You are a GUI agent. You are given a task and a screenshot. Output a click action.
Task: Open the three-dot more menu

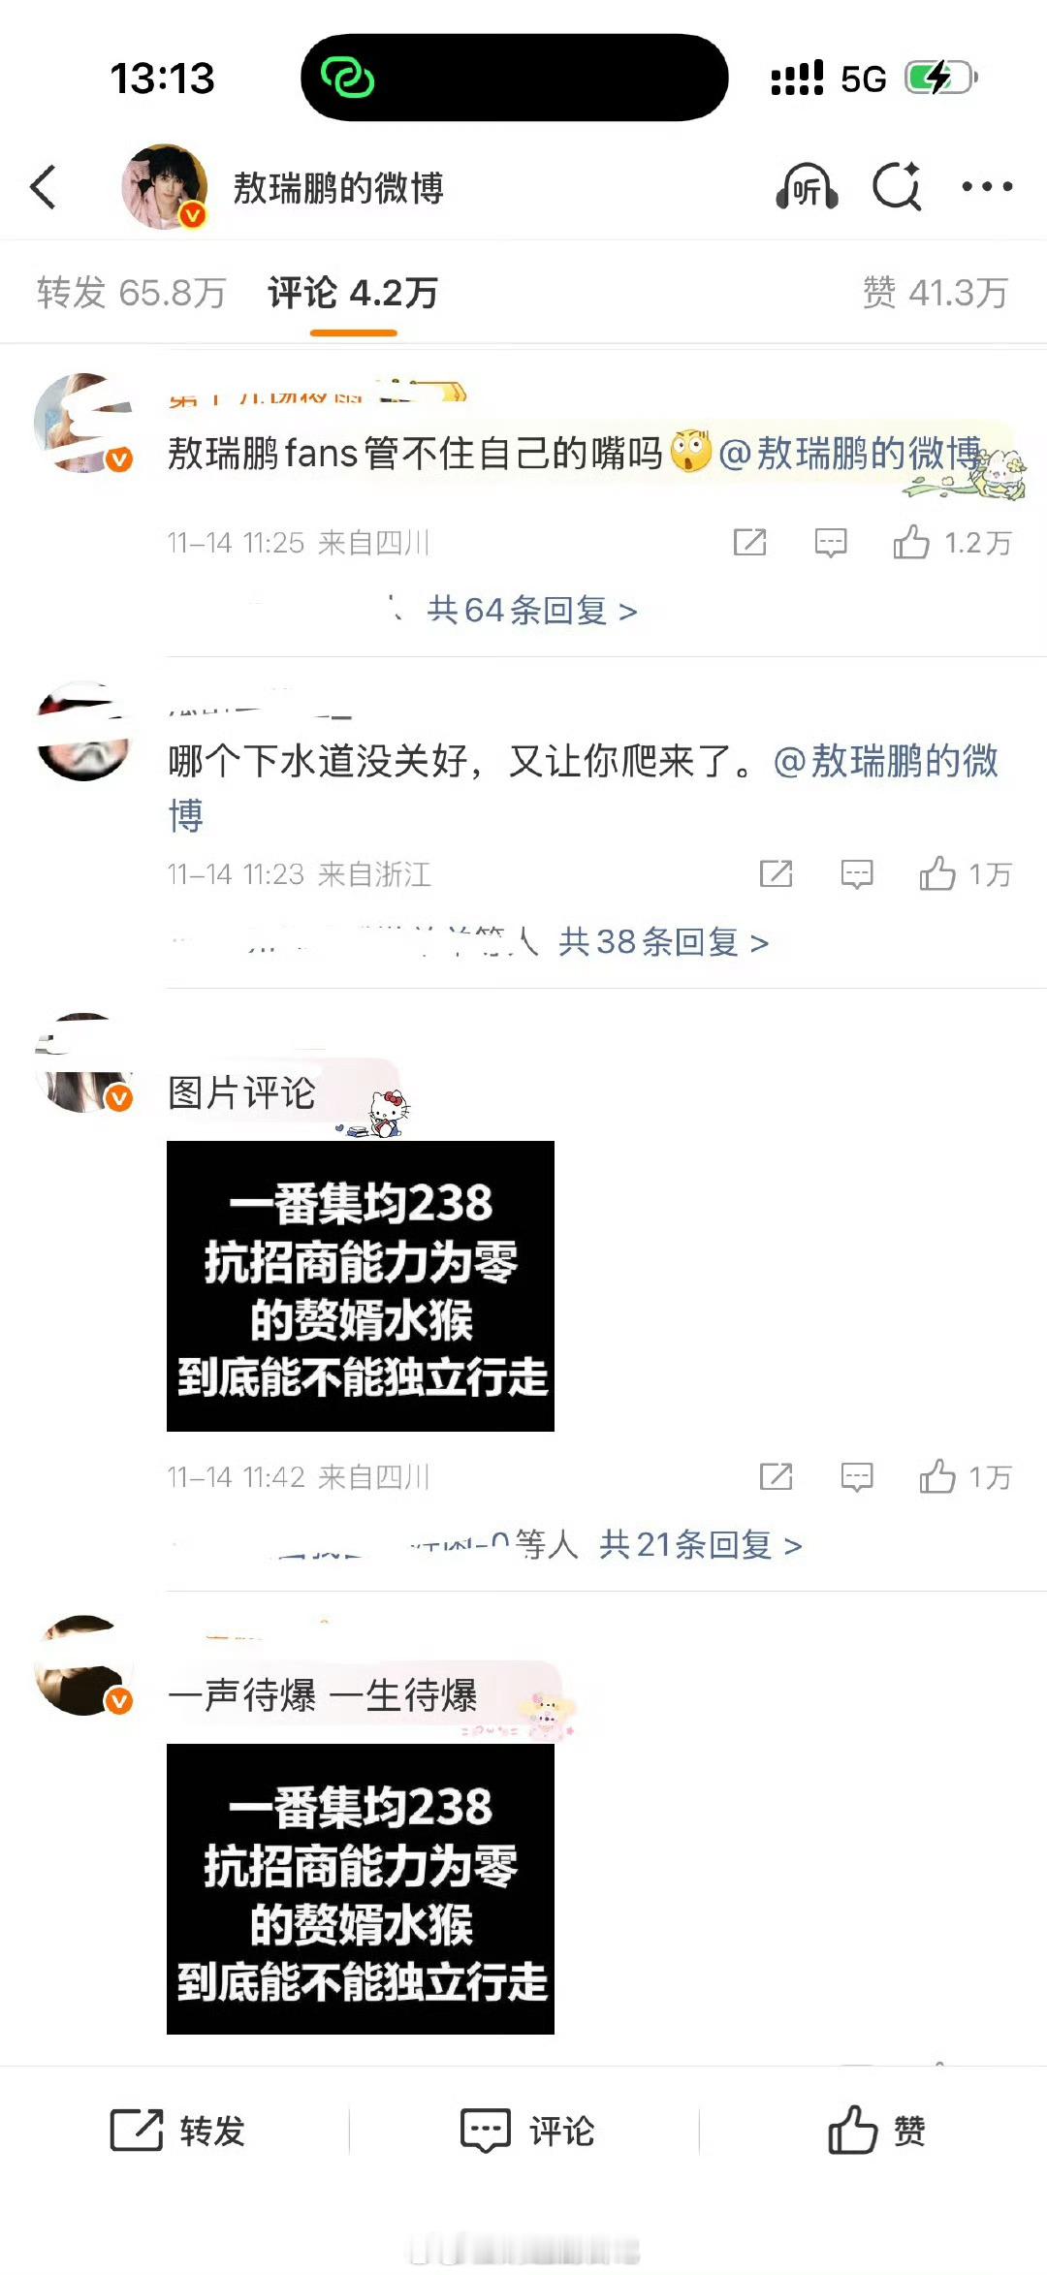(x=987, y=186)
